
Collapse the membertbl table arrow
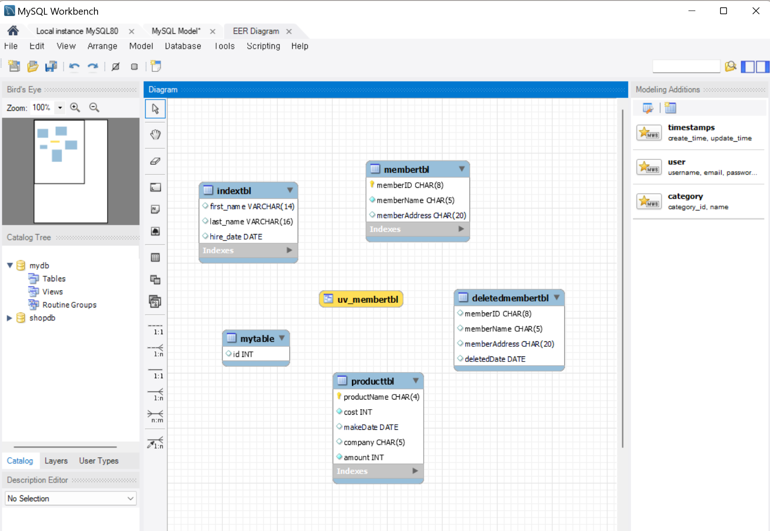pyautogui.click(x=462, y=169)
